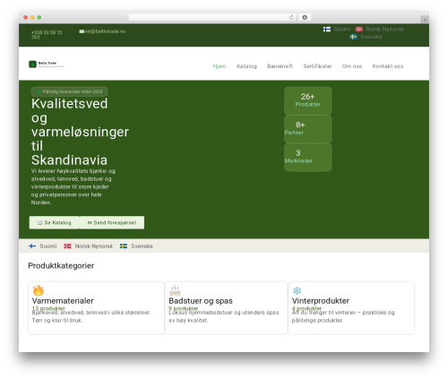Open Vinterprodukter category heading

tap(321, 301)
